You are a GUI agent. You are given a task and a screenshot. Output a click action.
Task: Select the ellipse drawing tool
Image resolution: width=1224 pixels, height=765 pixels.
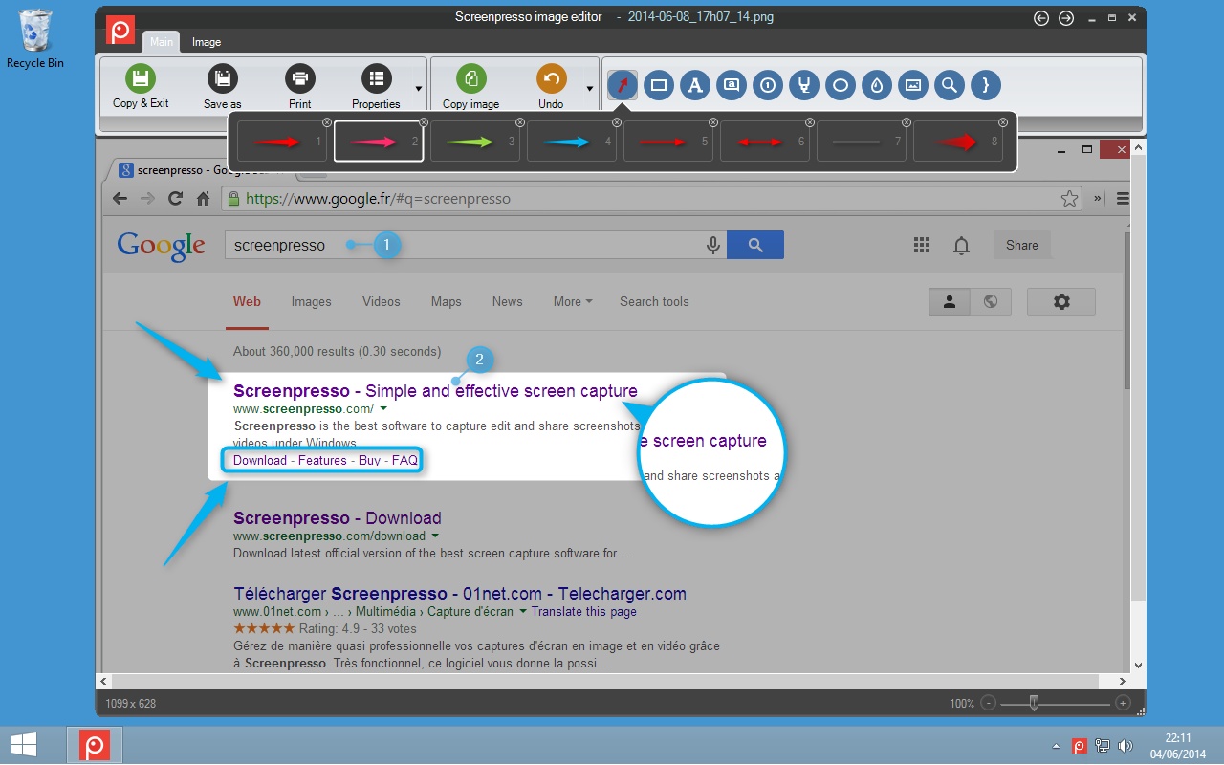coord(841,85)
